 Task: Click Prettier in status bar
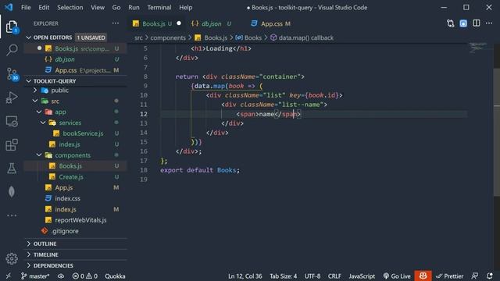coord(450,276)
